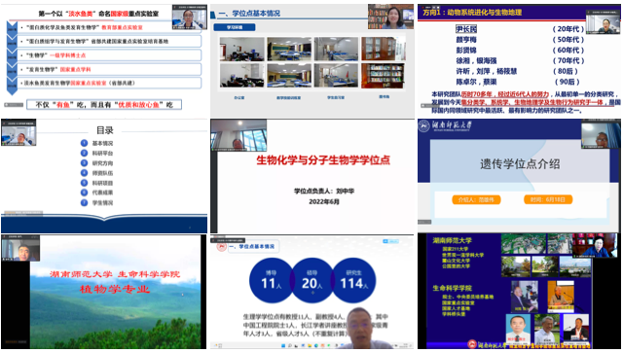Open the 图书馆 bookshelf photo
The image size is (623, 353).
(x=384, y=76)
